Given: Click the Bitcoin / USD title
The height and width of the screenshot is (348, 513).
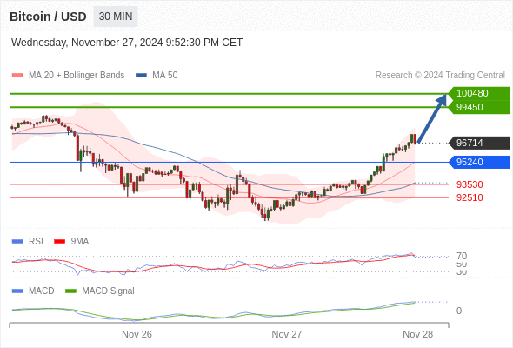Looking at the screenshot, I should (48, 17).
